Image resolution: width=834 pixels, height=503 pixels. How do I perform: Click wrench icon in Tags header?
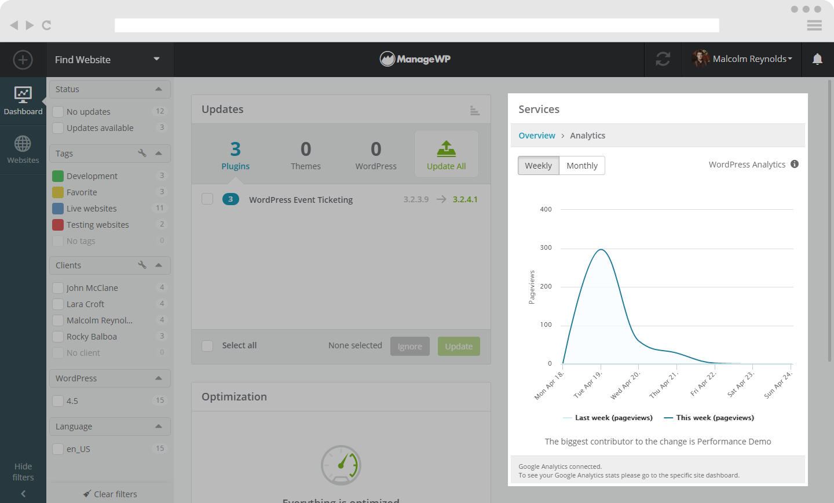coord(142,153)
